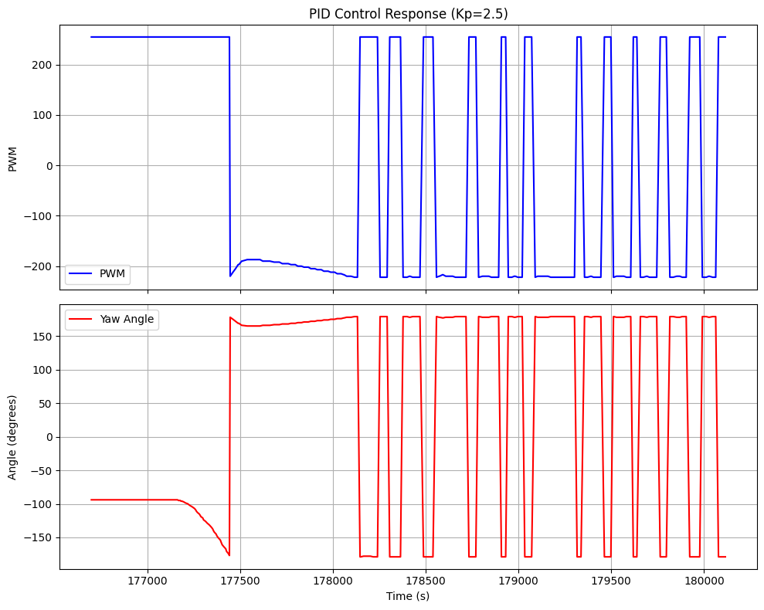Image resolution: width=764 pixels, height=610 pixels.
Task: Click angle axis tick label '−150'
Action: click(39, 538)
